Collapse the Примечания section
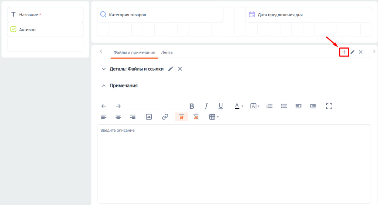This screenshot has width=378, height=205. (103, 86)
